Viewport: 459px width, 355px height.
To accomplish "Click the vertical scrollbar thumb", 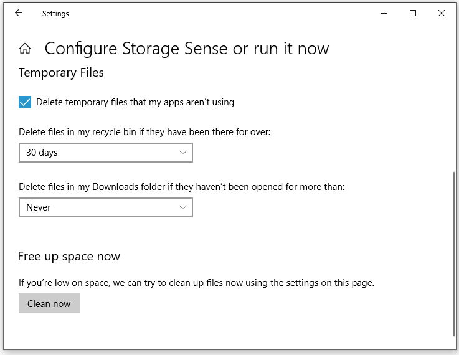I will [454, 254].
